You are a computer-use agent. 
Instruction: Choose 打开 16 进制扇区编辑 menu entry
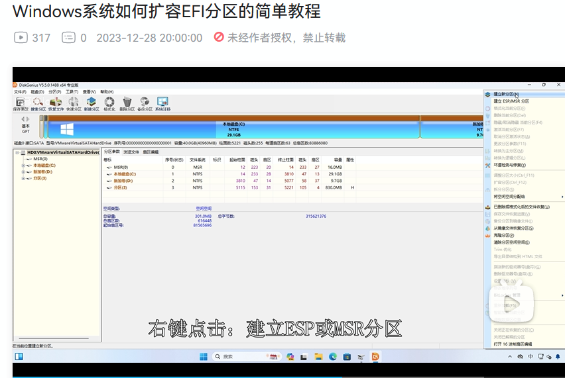[x=525, y=344]
